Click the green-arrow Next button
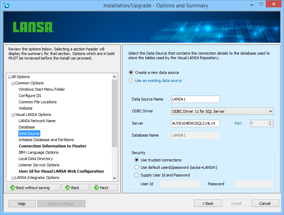The image size is (284, 215). point(104,188)
